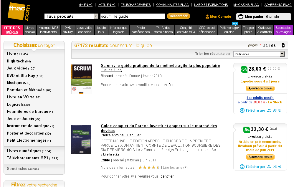Open the Informatique logiciels tab
The image size is (294, 187).
click(119, 30)
